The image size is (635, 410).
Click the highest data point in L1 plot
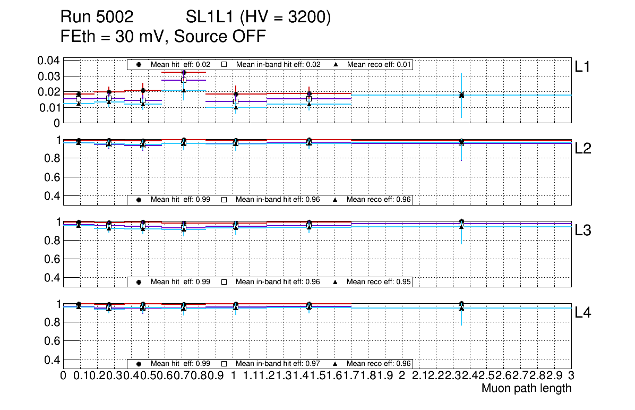(184, 72)
